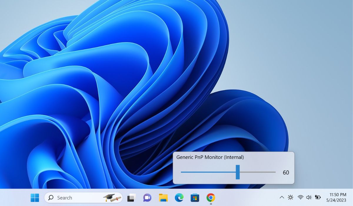353x206 pixels.
Task: Expand hidden system tray icons
Action: tap(282, 197)
